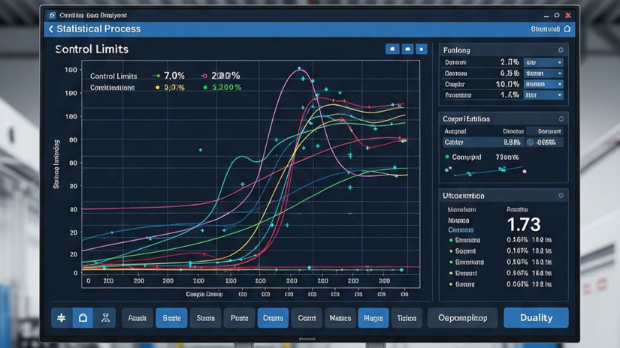
Task: Click the teal data point at the magenta curve peak
Action: point(299,69)
